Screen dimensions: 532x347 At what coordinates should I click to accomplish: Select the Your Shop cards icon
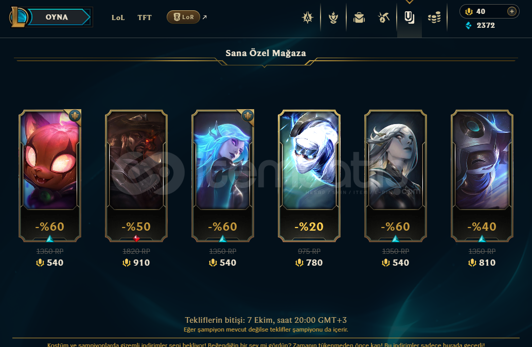410,18
